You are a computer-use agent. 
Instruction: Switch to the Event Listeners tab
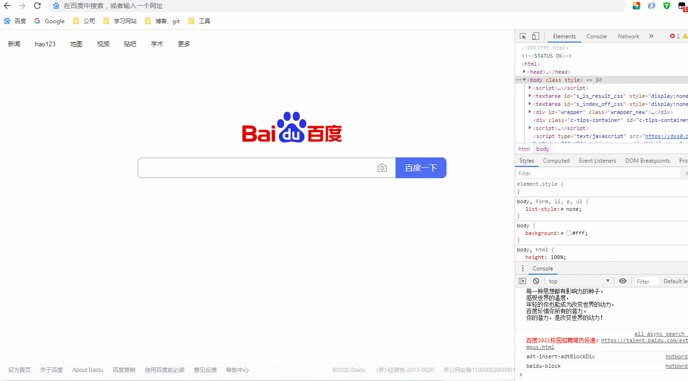point(598,161)
